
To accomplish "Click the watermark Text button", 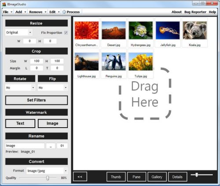I will 20,123.
